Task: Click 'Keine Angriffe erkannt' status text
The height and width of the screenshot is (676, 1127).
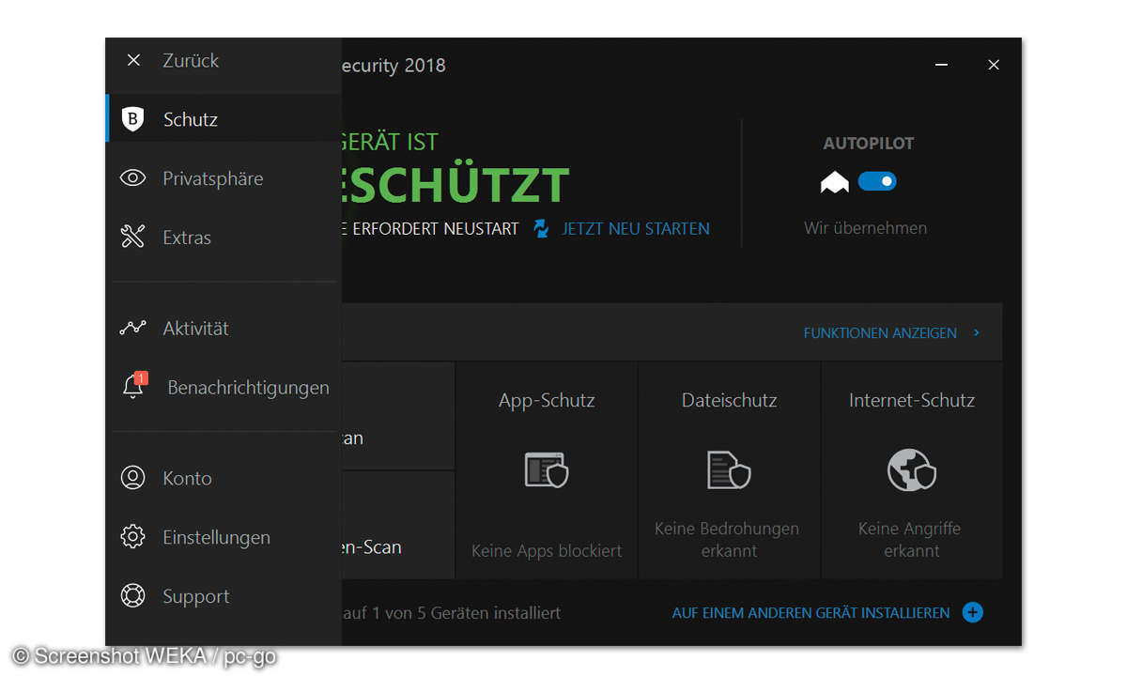Action: [x=910, y=540]
